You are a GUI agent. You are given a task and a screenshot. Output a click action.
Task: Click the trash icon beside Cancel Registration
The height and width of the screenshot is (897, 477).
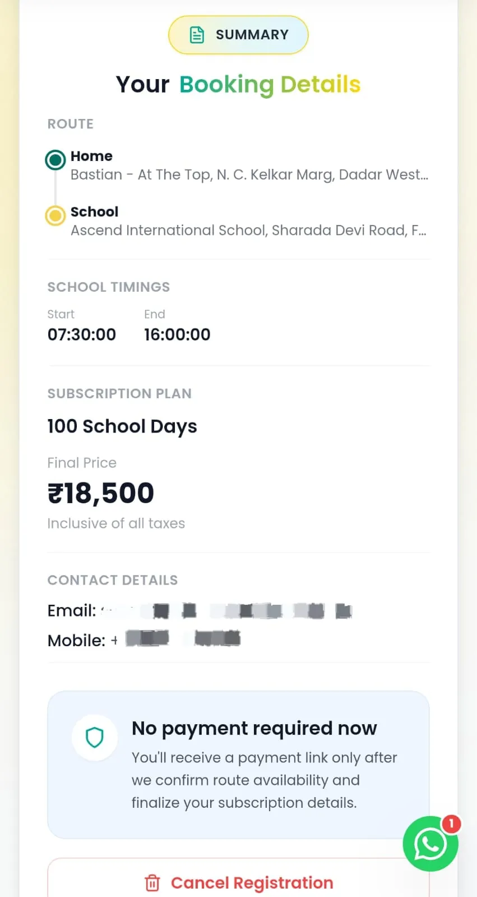[152, 882]
